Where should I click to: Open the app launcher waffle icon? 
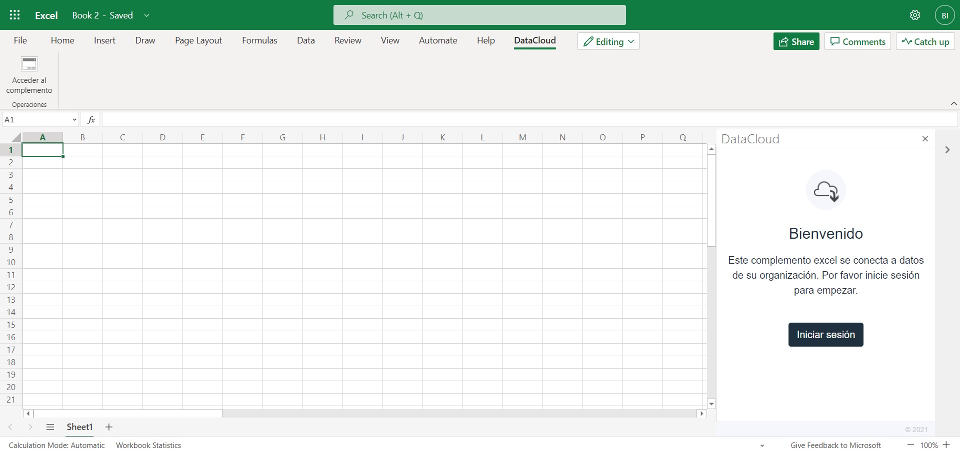click(15, 15)
